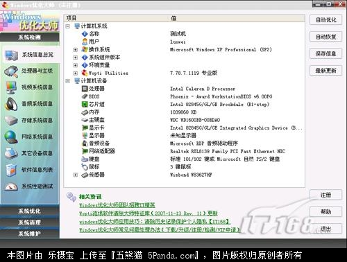Open 系统性能测试 gauge icon

[x=11, y=186]
